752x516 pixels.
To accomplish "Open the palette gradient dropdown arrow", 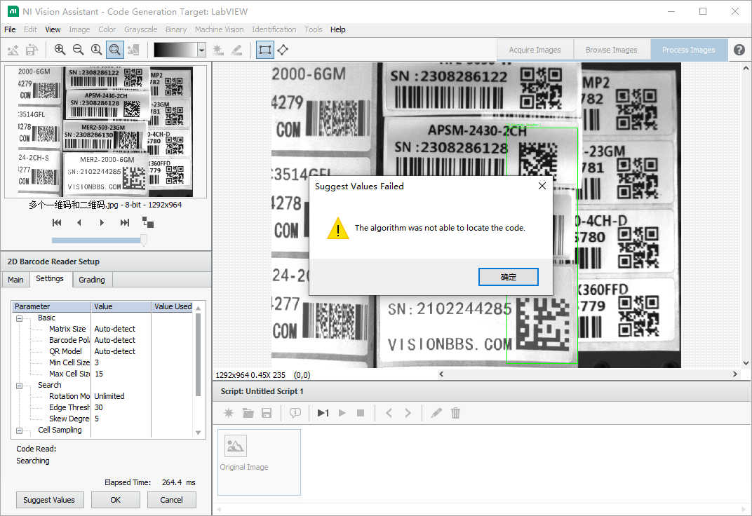I will pos(202,50).
